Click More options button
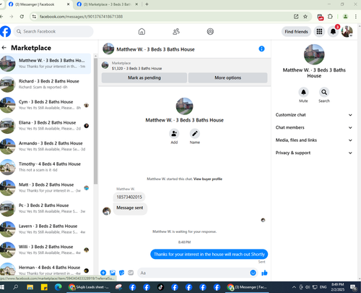 coord(227,77)
